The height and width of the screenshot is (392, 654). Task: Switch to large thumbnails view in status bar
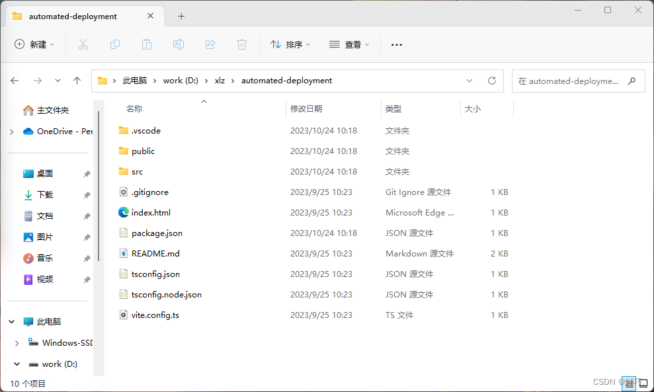[644, 383]
